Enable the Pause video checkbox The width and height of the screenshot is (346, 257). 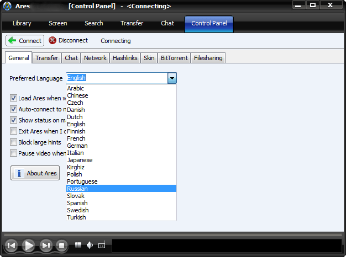(13, 153)
